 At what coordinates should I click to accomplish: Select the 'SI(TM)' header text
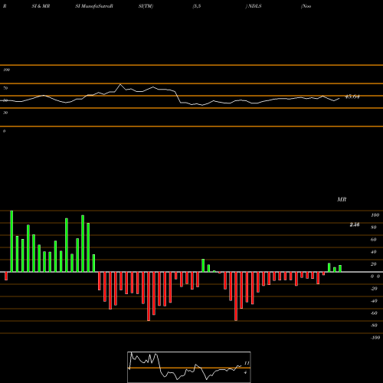point(146,6)
